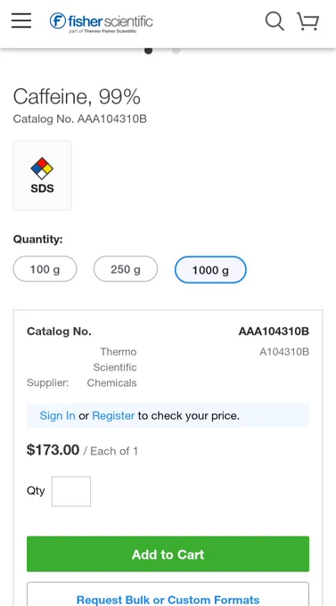This screenshot has width=336, height=606.
Task: Click the Caffeine, 99% product title
Action: coord(77,96)
